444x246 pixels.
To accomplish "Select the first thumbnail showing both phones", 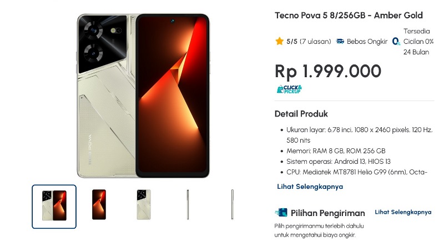I will tap(54, 207).
